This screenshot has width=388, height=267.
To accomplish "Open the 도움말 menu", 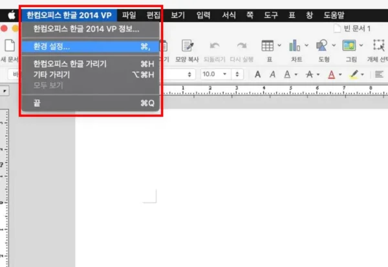I will click(334, 16).
